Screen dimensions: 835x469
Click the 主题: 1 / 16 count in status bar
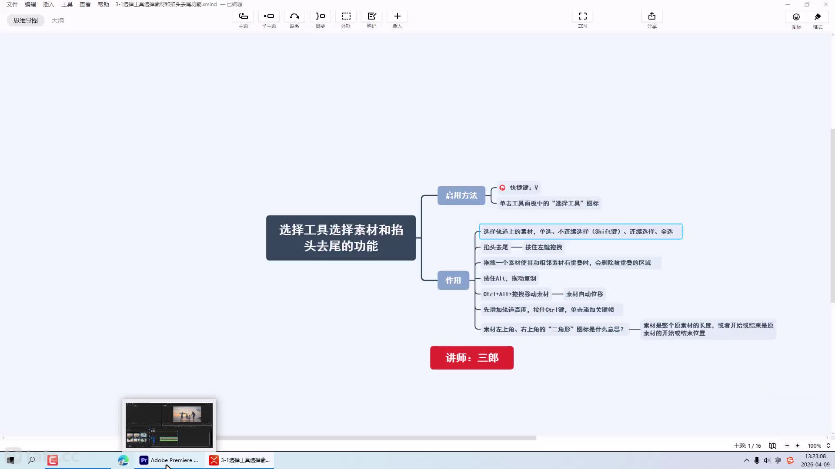point(747,446)
